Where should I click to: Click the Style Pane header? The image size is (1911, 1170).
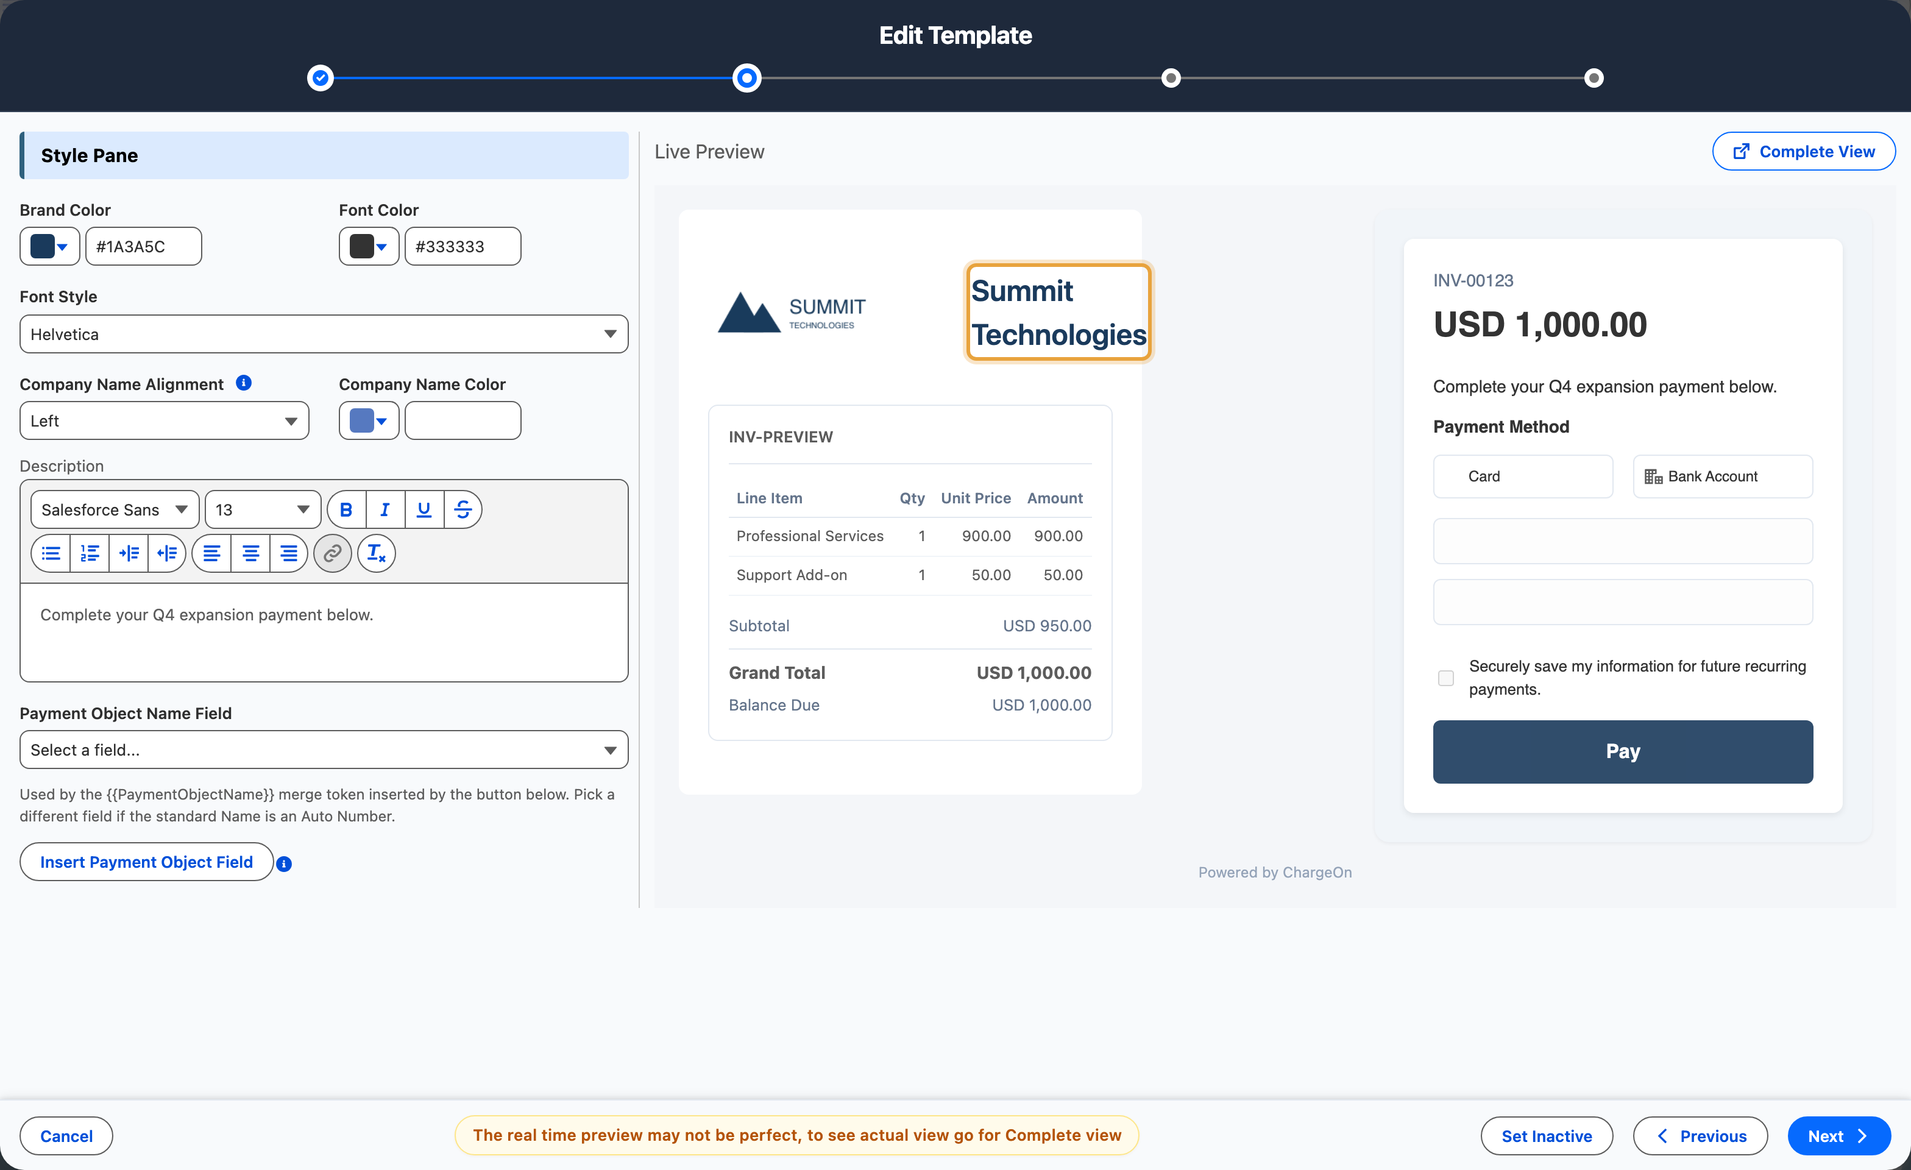click(x=324, y=155)
